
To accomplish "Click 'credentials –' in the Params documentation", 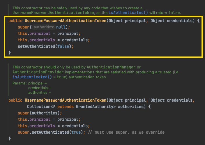I will click(x=40, y=88).
